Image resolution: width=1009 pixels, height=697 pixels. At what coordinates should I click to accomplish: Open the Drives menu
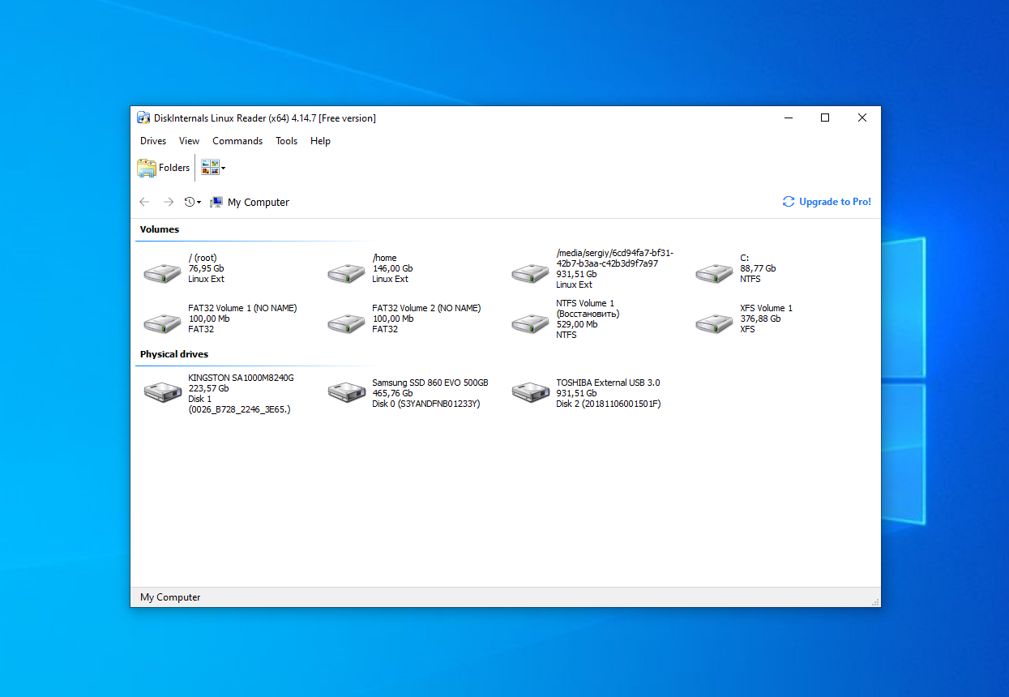pos(152,140)
